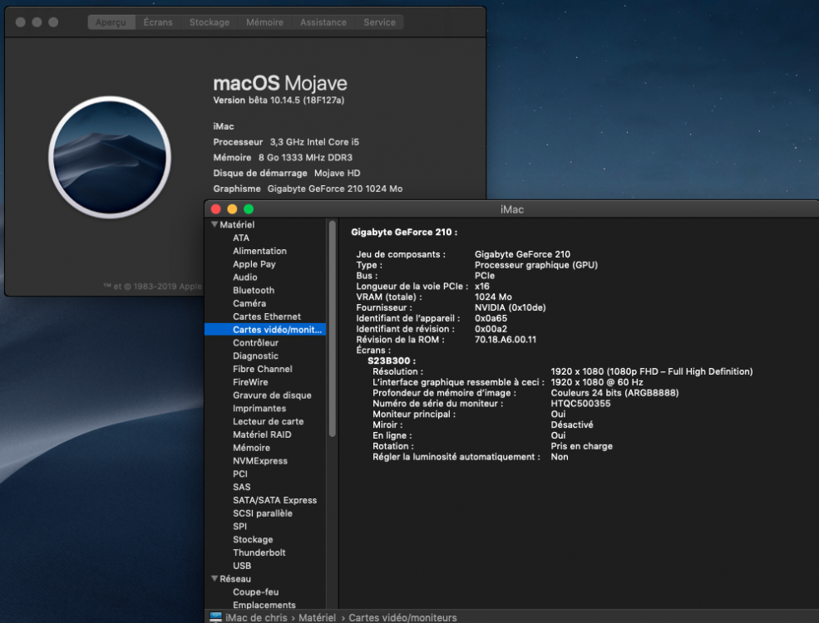This screenshot has height=623, width=819.
Task: Click the monitor serial HTQC500355
Action: pyautogui.click(x=580, y=404)
